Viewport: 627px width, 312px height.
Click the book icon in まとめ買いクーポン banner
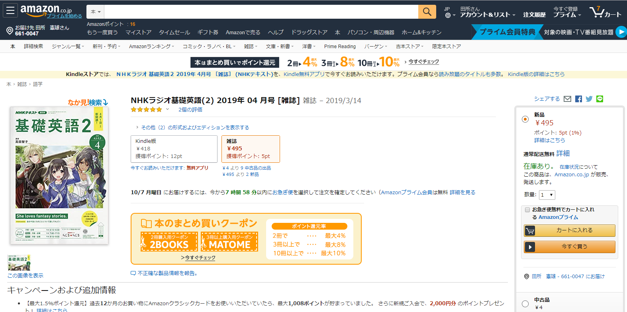(x=146, y=224)
